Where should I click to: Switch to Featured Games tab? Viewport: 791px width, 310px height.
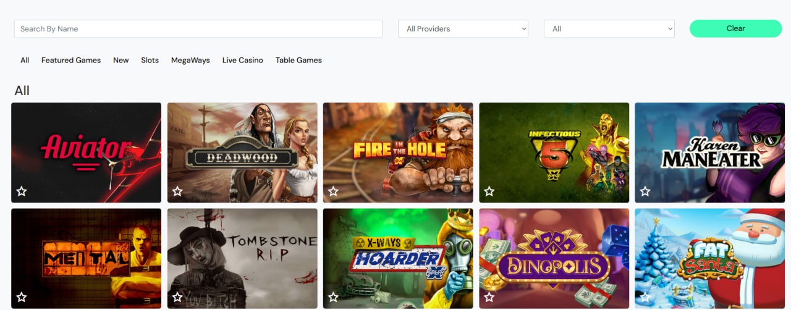click(x=71, y=60)
